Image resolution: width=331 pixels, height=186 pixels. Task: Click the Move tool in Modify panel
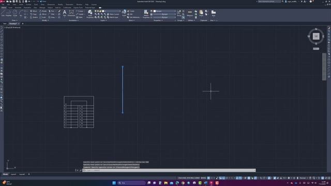34,11
